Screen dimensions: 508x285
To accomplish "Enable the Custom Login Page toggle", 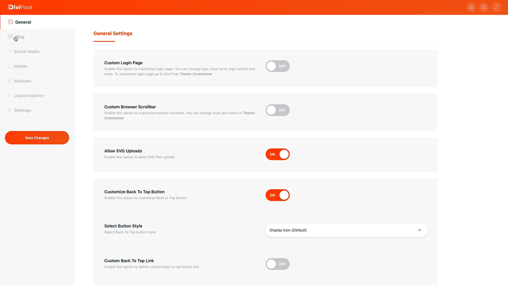I will [278, 66].
